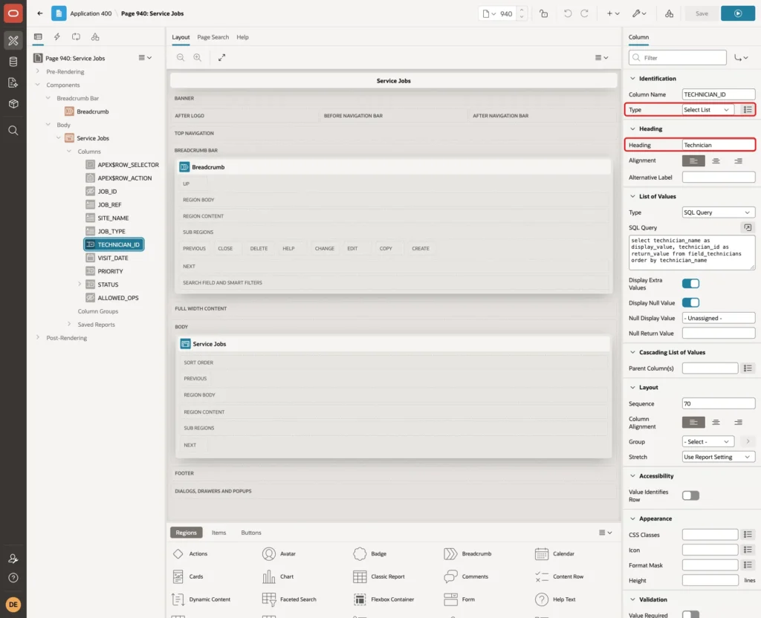Click the search magnifier in the sidebar
The image size is (761, 618).
(13, 131)
